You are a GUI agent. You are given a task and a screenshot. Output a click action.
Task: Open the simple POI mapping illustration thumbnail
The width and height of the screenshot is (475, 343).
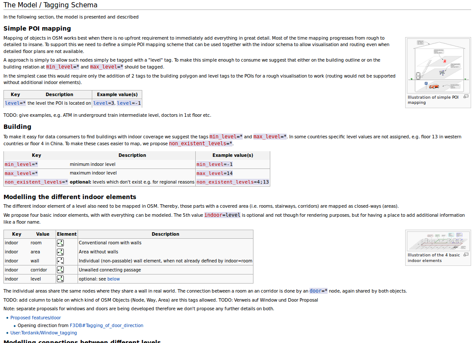pyautogui.click(x=438, y=65)
